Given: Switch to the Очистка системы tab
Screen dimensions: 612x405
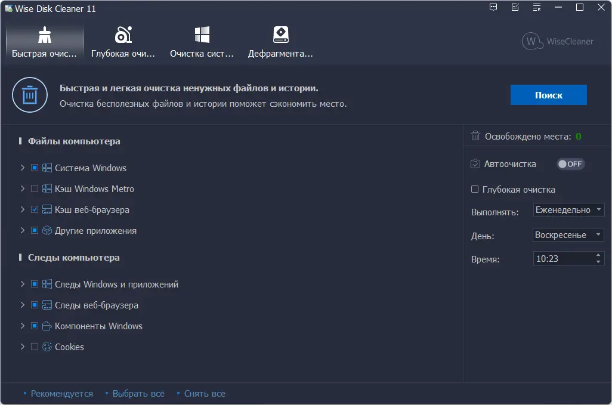Looking at the screenshot, I should [x=202, y=42].
